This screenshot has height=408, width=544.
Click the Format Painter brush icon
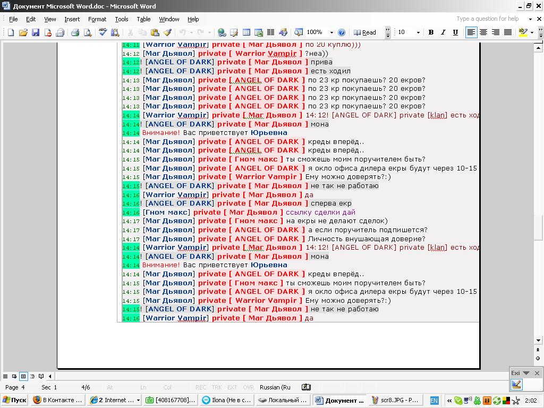[167, 32]
